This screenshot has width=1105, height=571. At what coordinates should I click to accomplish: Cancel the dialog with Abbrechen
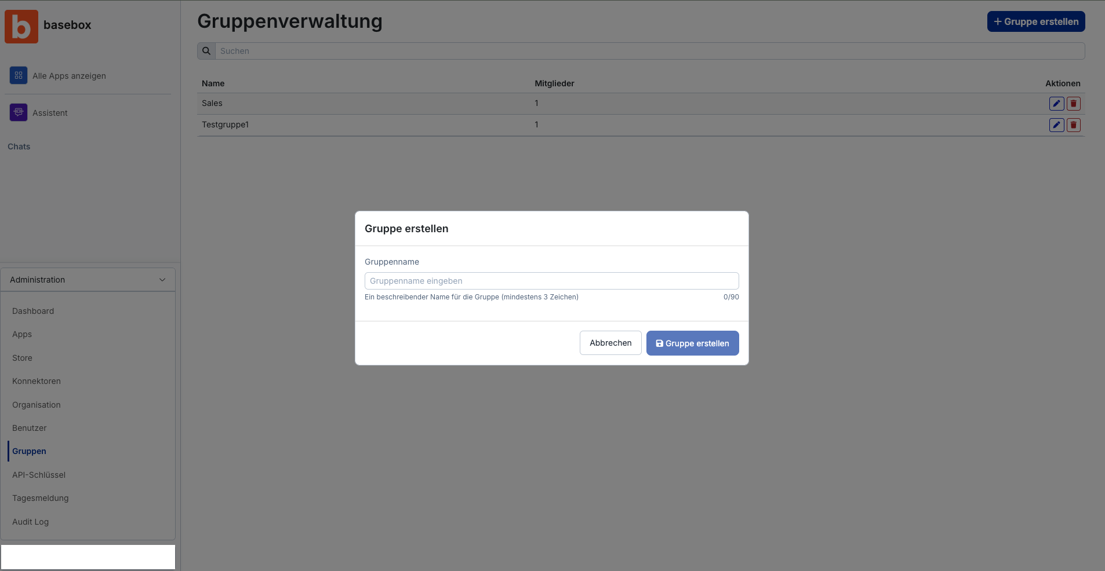[x=610, y=343]
